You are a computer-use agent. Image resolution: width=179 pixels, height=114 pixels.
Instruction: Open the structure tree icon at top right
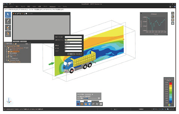point(173,13)
